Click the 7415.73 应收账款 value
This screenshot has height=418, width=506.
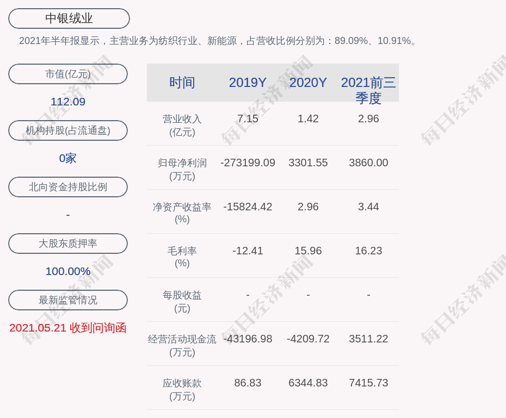[368, 383]
